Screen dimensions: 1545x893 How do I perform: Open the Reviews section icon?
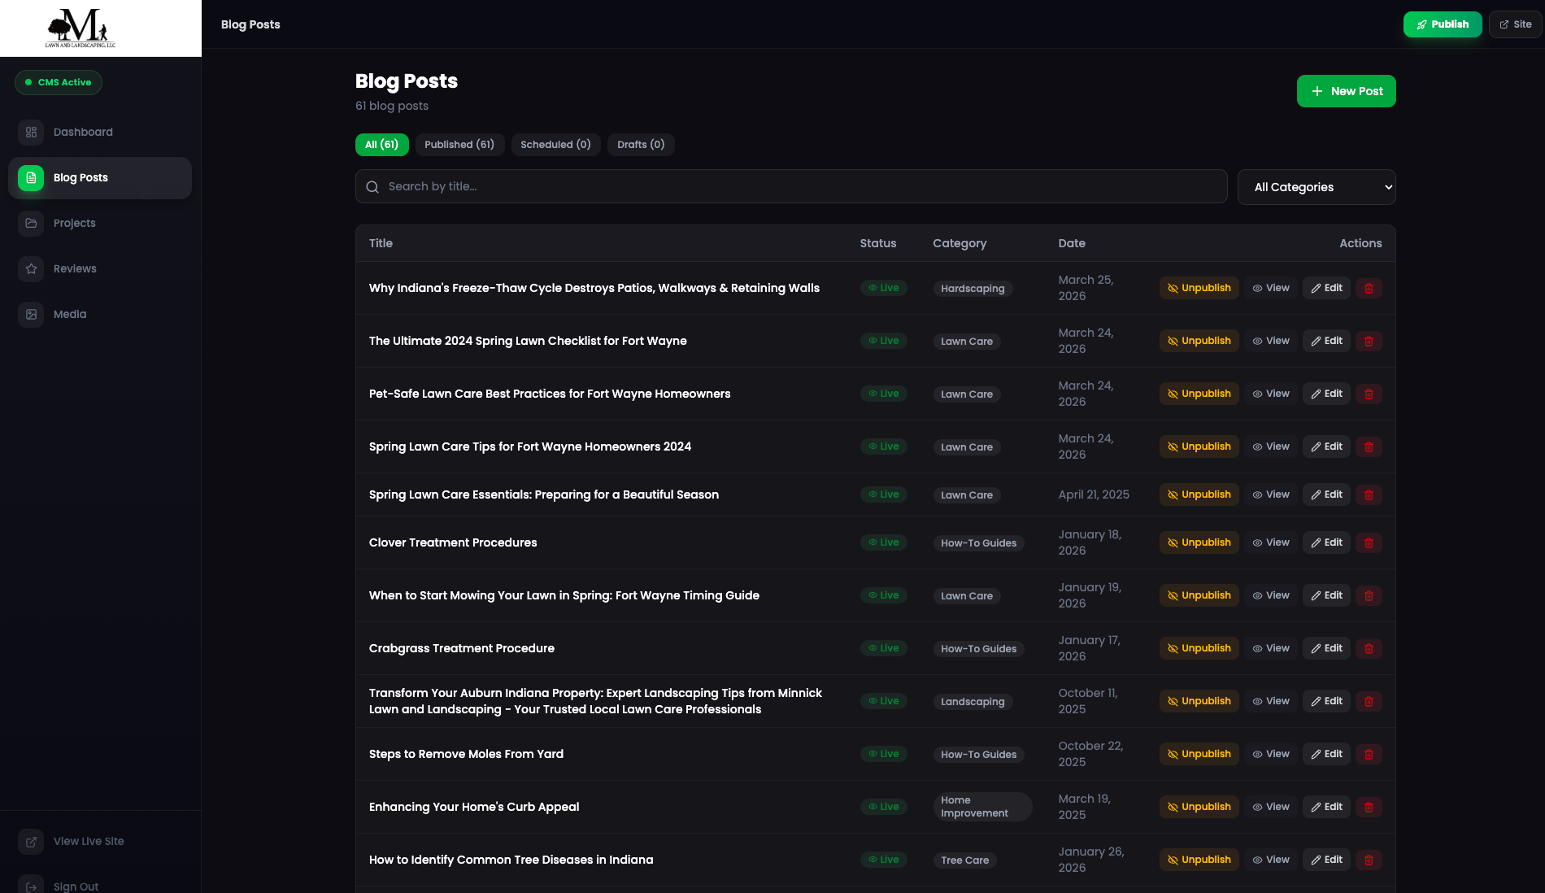point(31,268)
